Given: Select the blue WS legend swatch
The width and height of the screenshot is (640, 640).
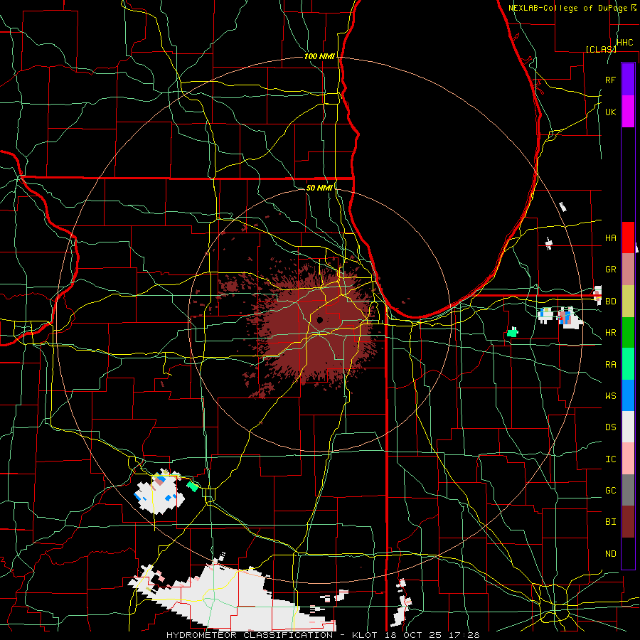Looking at the screenshot, I should (628, 395).
